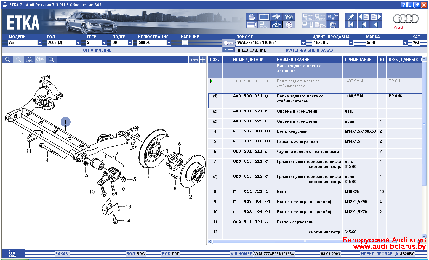Screen dimensions: 429x260
Task: Open the ETKA help question-mark button
Action: coord(404,5)
